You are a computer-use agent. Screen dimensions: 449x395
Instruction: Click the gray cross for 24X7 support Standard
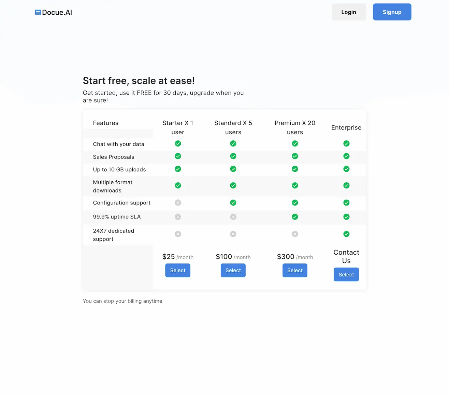[x=233, y=234]
